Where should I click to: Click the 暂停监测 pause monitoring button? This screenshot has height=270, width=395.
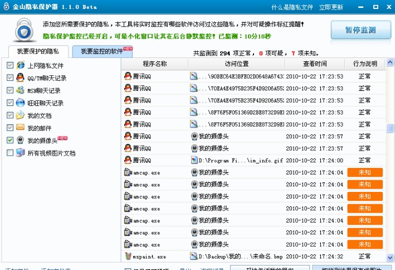coord(361,30)
